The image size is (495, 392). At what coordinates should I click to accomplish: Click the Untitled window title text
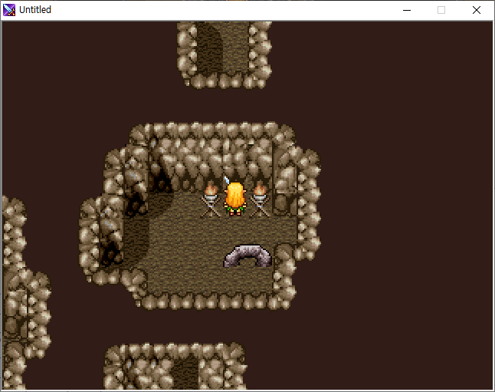click(x=35, y=10)
